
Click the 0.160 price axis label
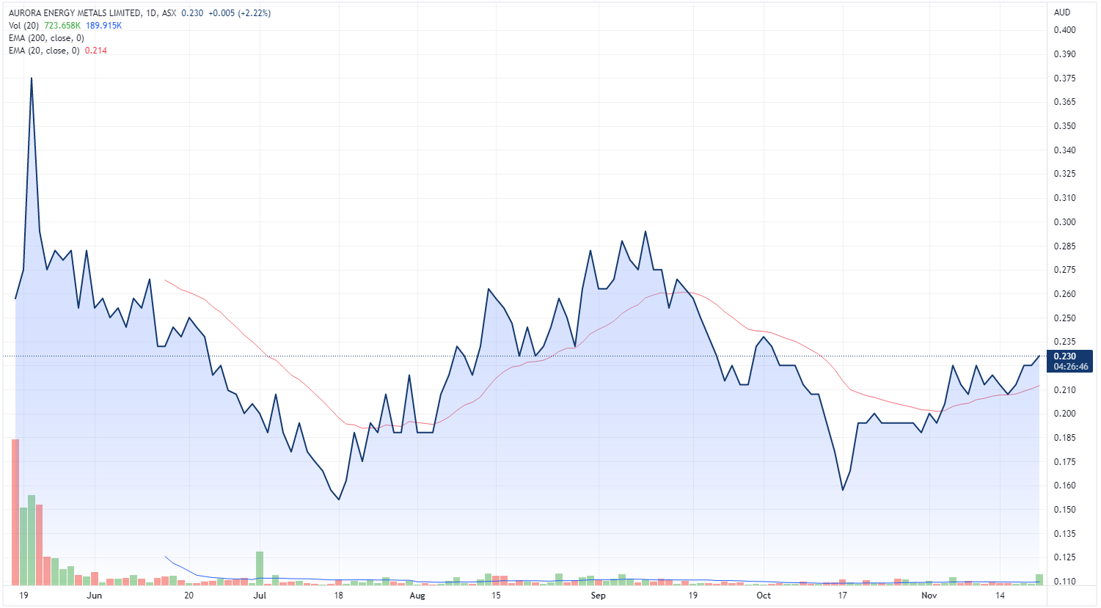click(1065, 486)
